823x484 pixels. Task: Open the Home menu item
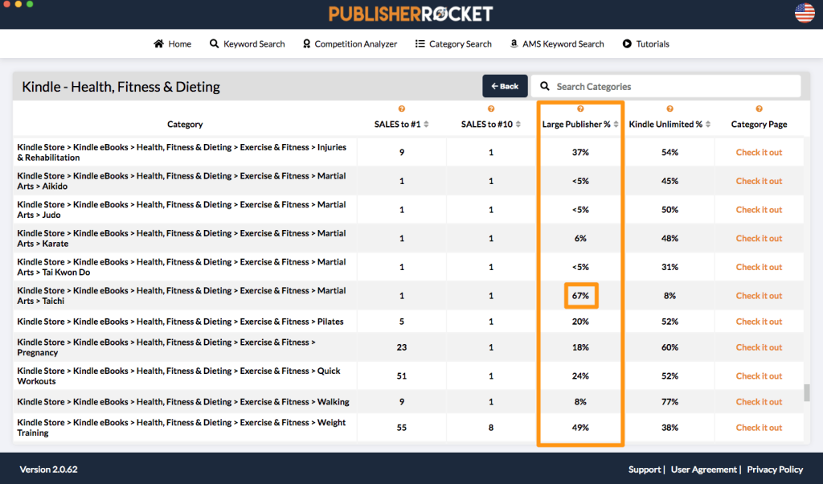(172, 43)
